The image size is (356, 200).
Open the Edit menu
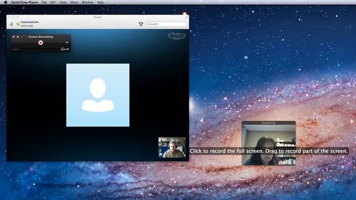pos(53,2)
